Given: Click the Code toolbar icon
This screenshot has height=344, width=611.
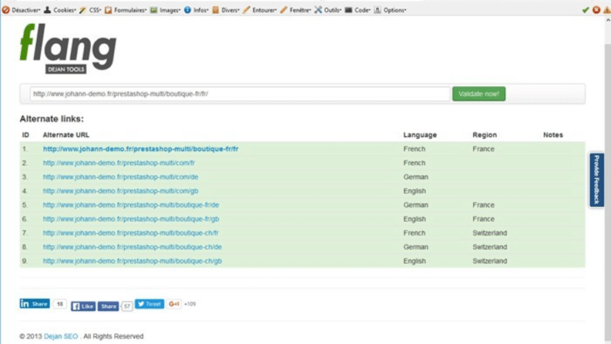Looking at the screenshot, I should click(348, 10).
